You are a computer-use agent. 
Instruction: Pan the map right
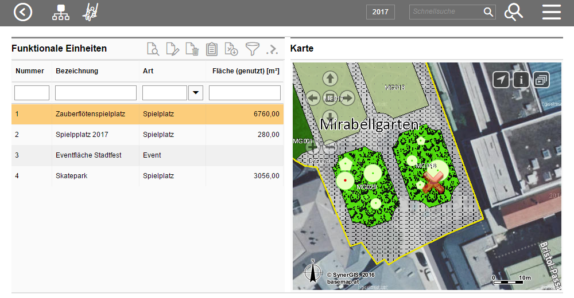347,98
